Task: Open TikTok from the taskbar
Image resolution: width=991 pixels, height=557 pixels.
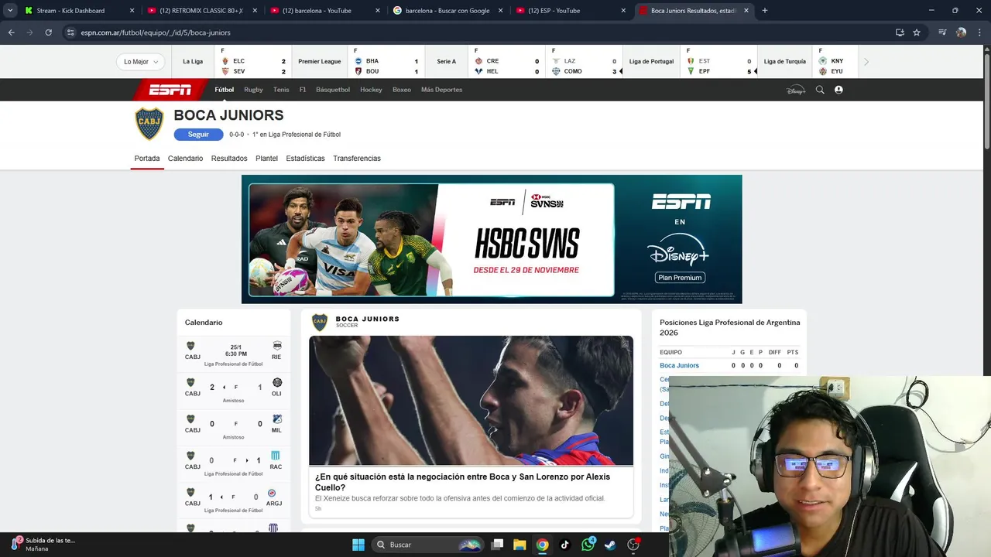Action: click(x=564, y=545)
